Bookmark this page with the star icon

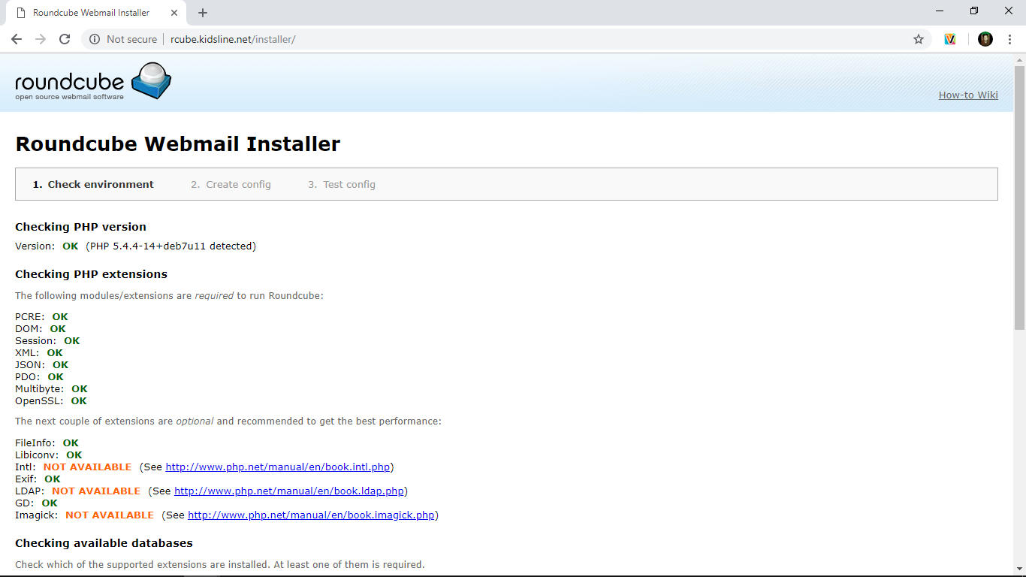918,39
